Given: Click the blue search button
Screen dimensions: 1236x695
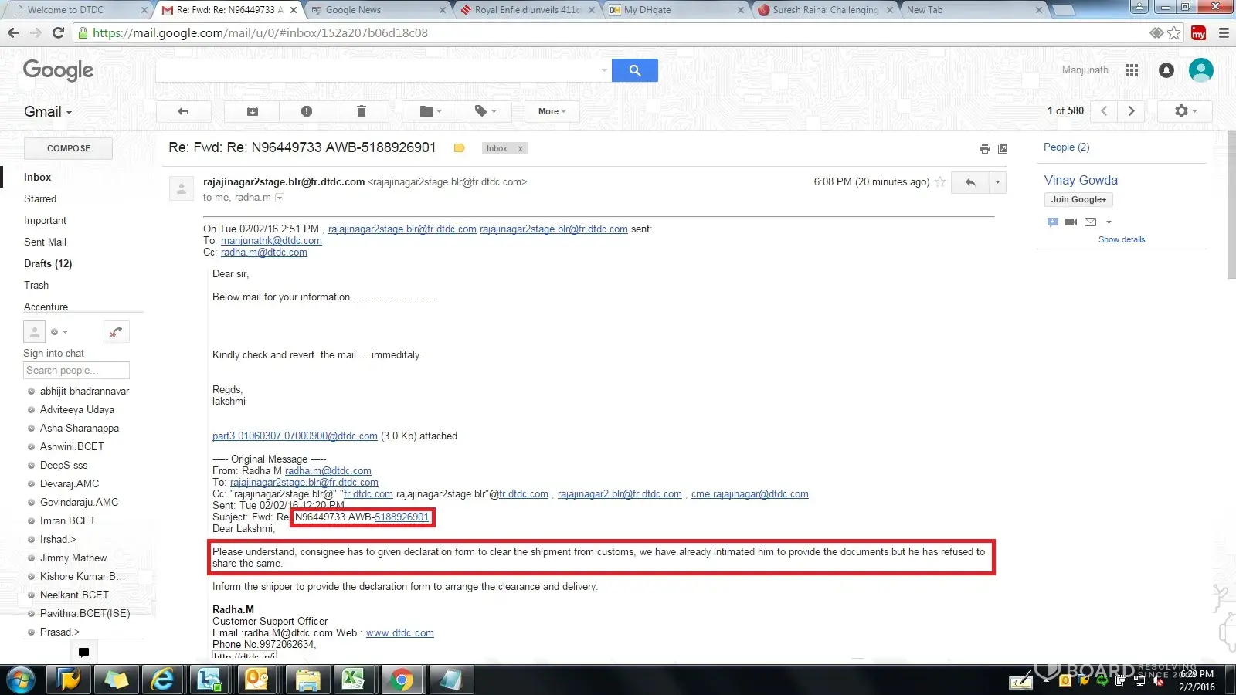Looking at the screenshot, I should (634, 70).
